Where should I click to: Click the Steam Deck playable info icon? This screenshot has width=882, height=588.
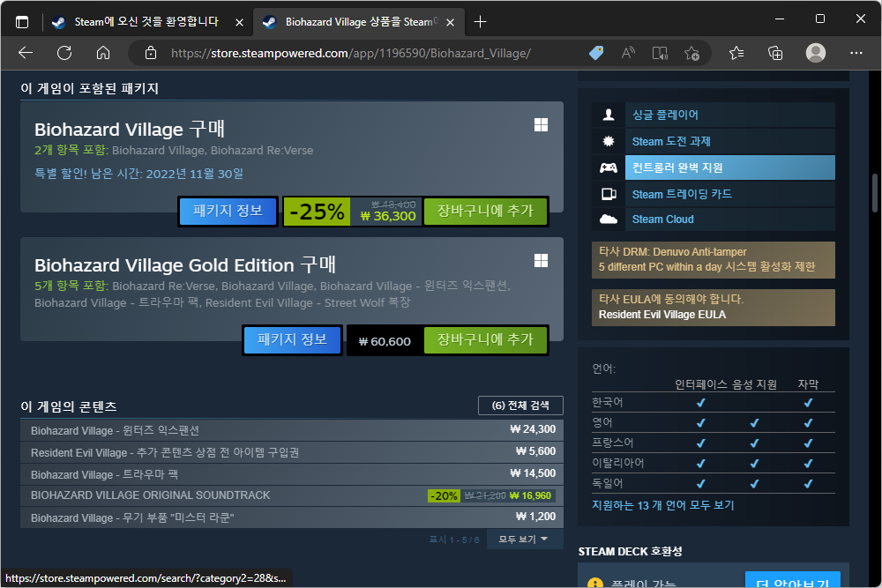pos(595,583)
